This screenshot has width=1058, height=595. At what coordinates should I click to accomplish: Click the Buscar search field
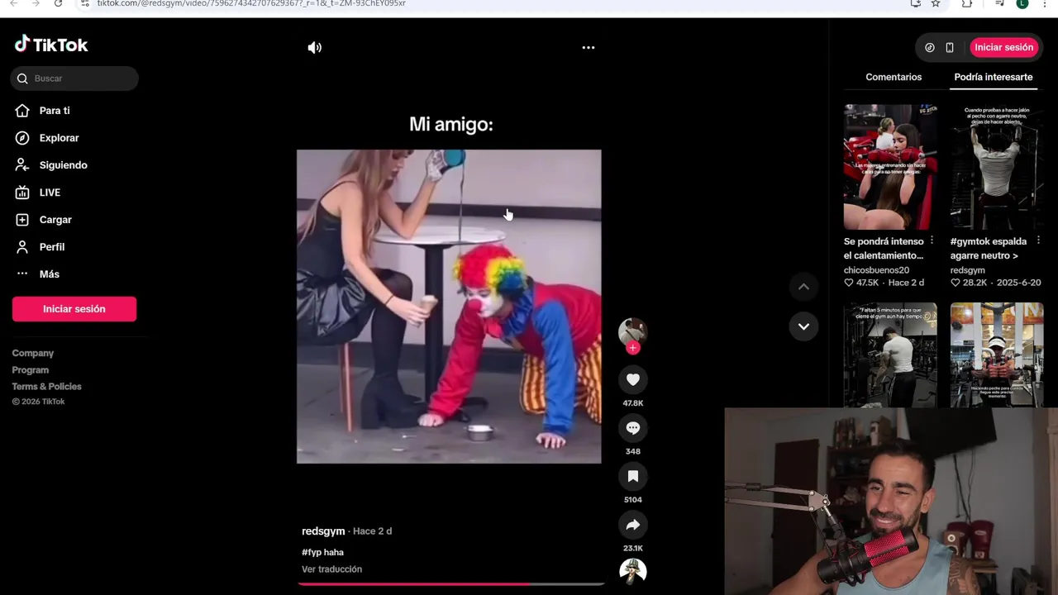tap(74, 79)
